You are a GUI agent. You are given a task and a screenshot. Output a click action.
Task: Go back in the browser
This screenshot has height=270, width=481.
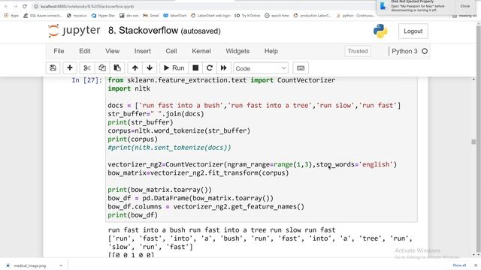click(6, 6)
